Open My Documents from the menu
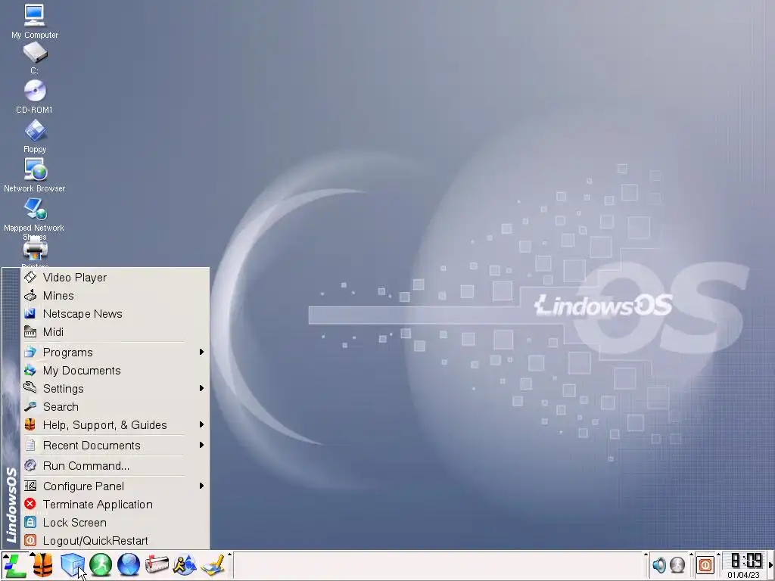 [115, 371]
